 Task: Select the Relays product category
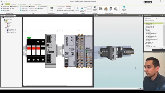[x=106, y=9]
